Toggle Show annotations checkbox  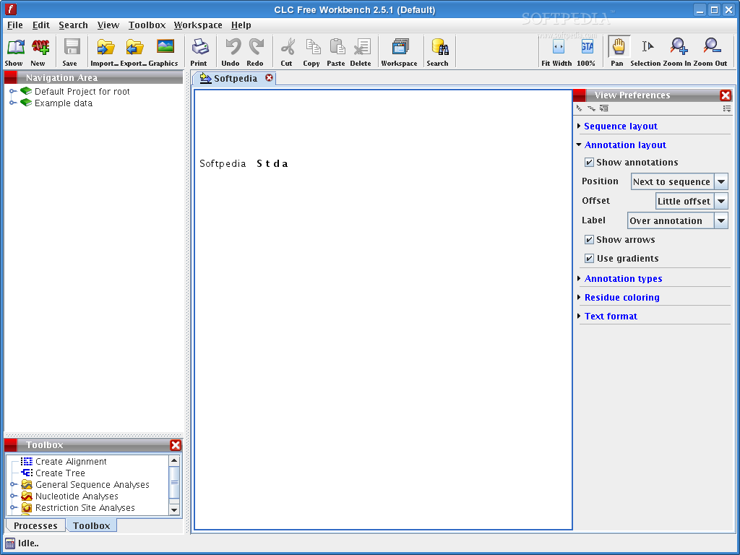pyautogui.click(x=589, y=163)
